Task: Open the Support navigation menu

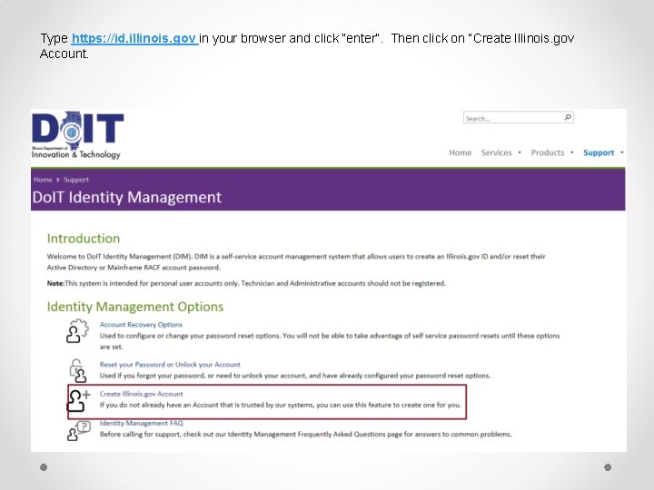Action: click(x=599, y=152)
